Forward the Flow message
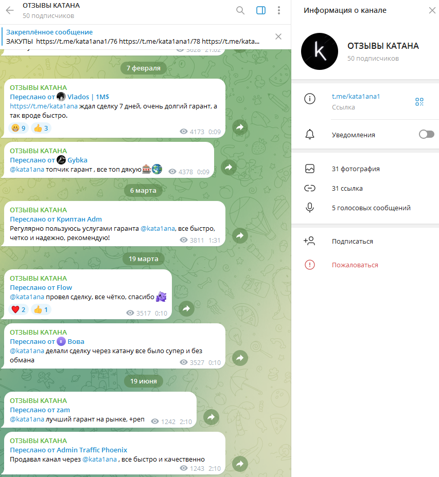 click(x=186, y=309)
